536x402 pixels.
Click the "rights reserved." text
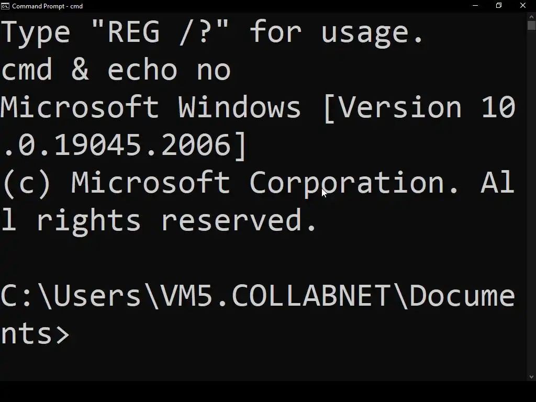coord(176,221)
